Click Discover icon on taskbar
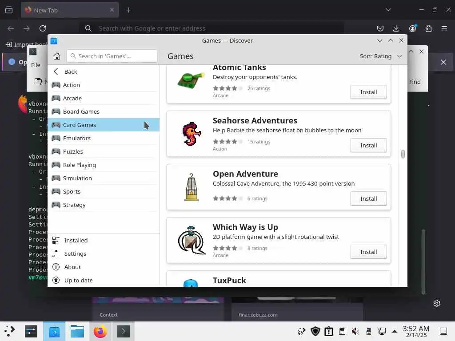 pyautogui.click(x=54, y=331)
